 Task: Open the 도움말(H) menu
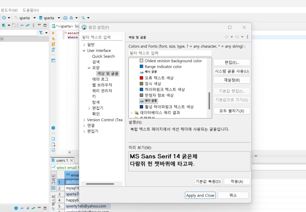coord(31,10)
